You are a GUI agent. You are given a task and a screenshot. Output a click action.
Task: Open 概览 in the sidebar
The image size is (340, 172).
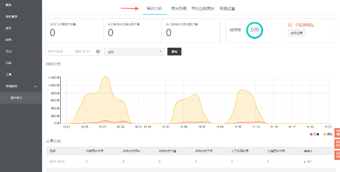[9, 5]
